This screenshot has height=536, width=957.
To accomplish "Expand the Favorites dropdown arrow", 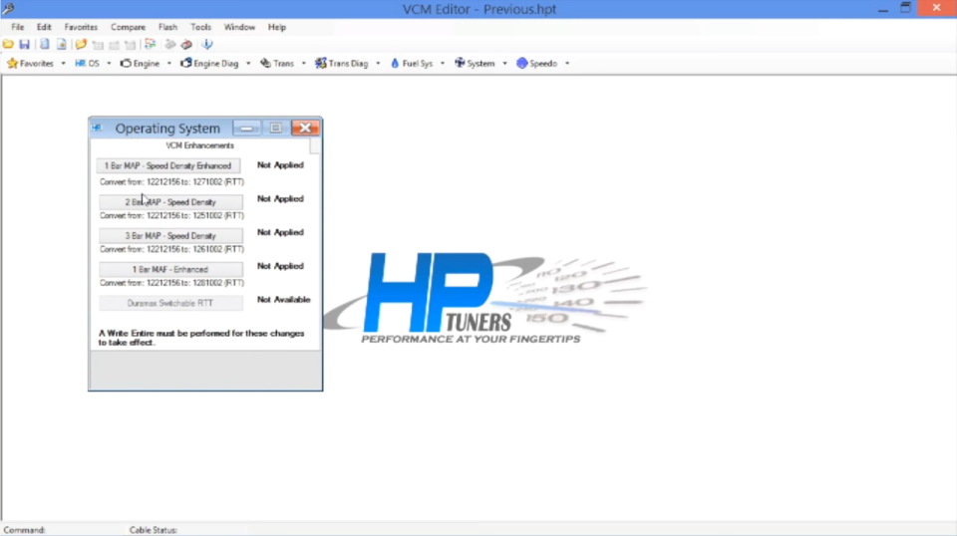I will pos(63,64).
